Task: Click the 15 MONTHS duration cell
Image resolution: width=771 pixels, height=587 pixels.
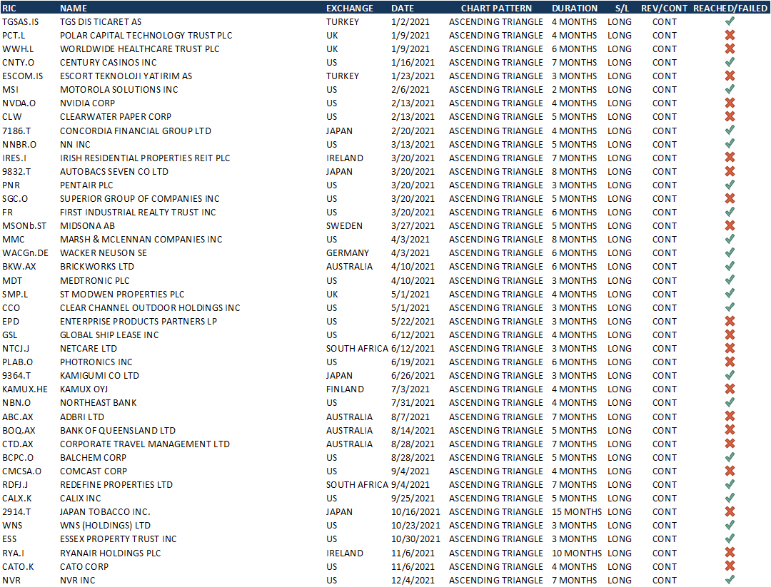Action: [576, 511]
